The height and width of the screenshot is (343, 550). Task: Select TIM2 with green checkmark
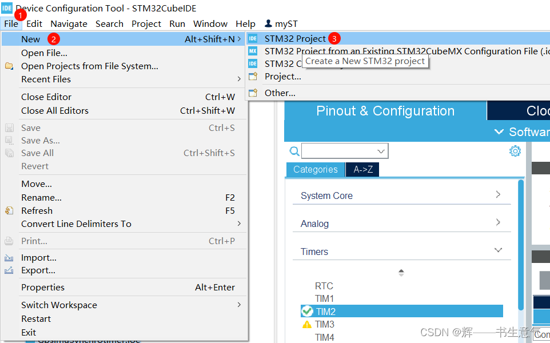coord(402,311)
